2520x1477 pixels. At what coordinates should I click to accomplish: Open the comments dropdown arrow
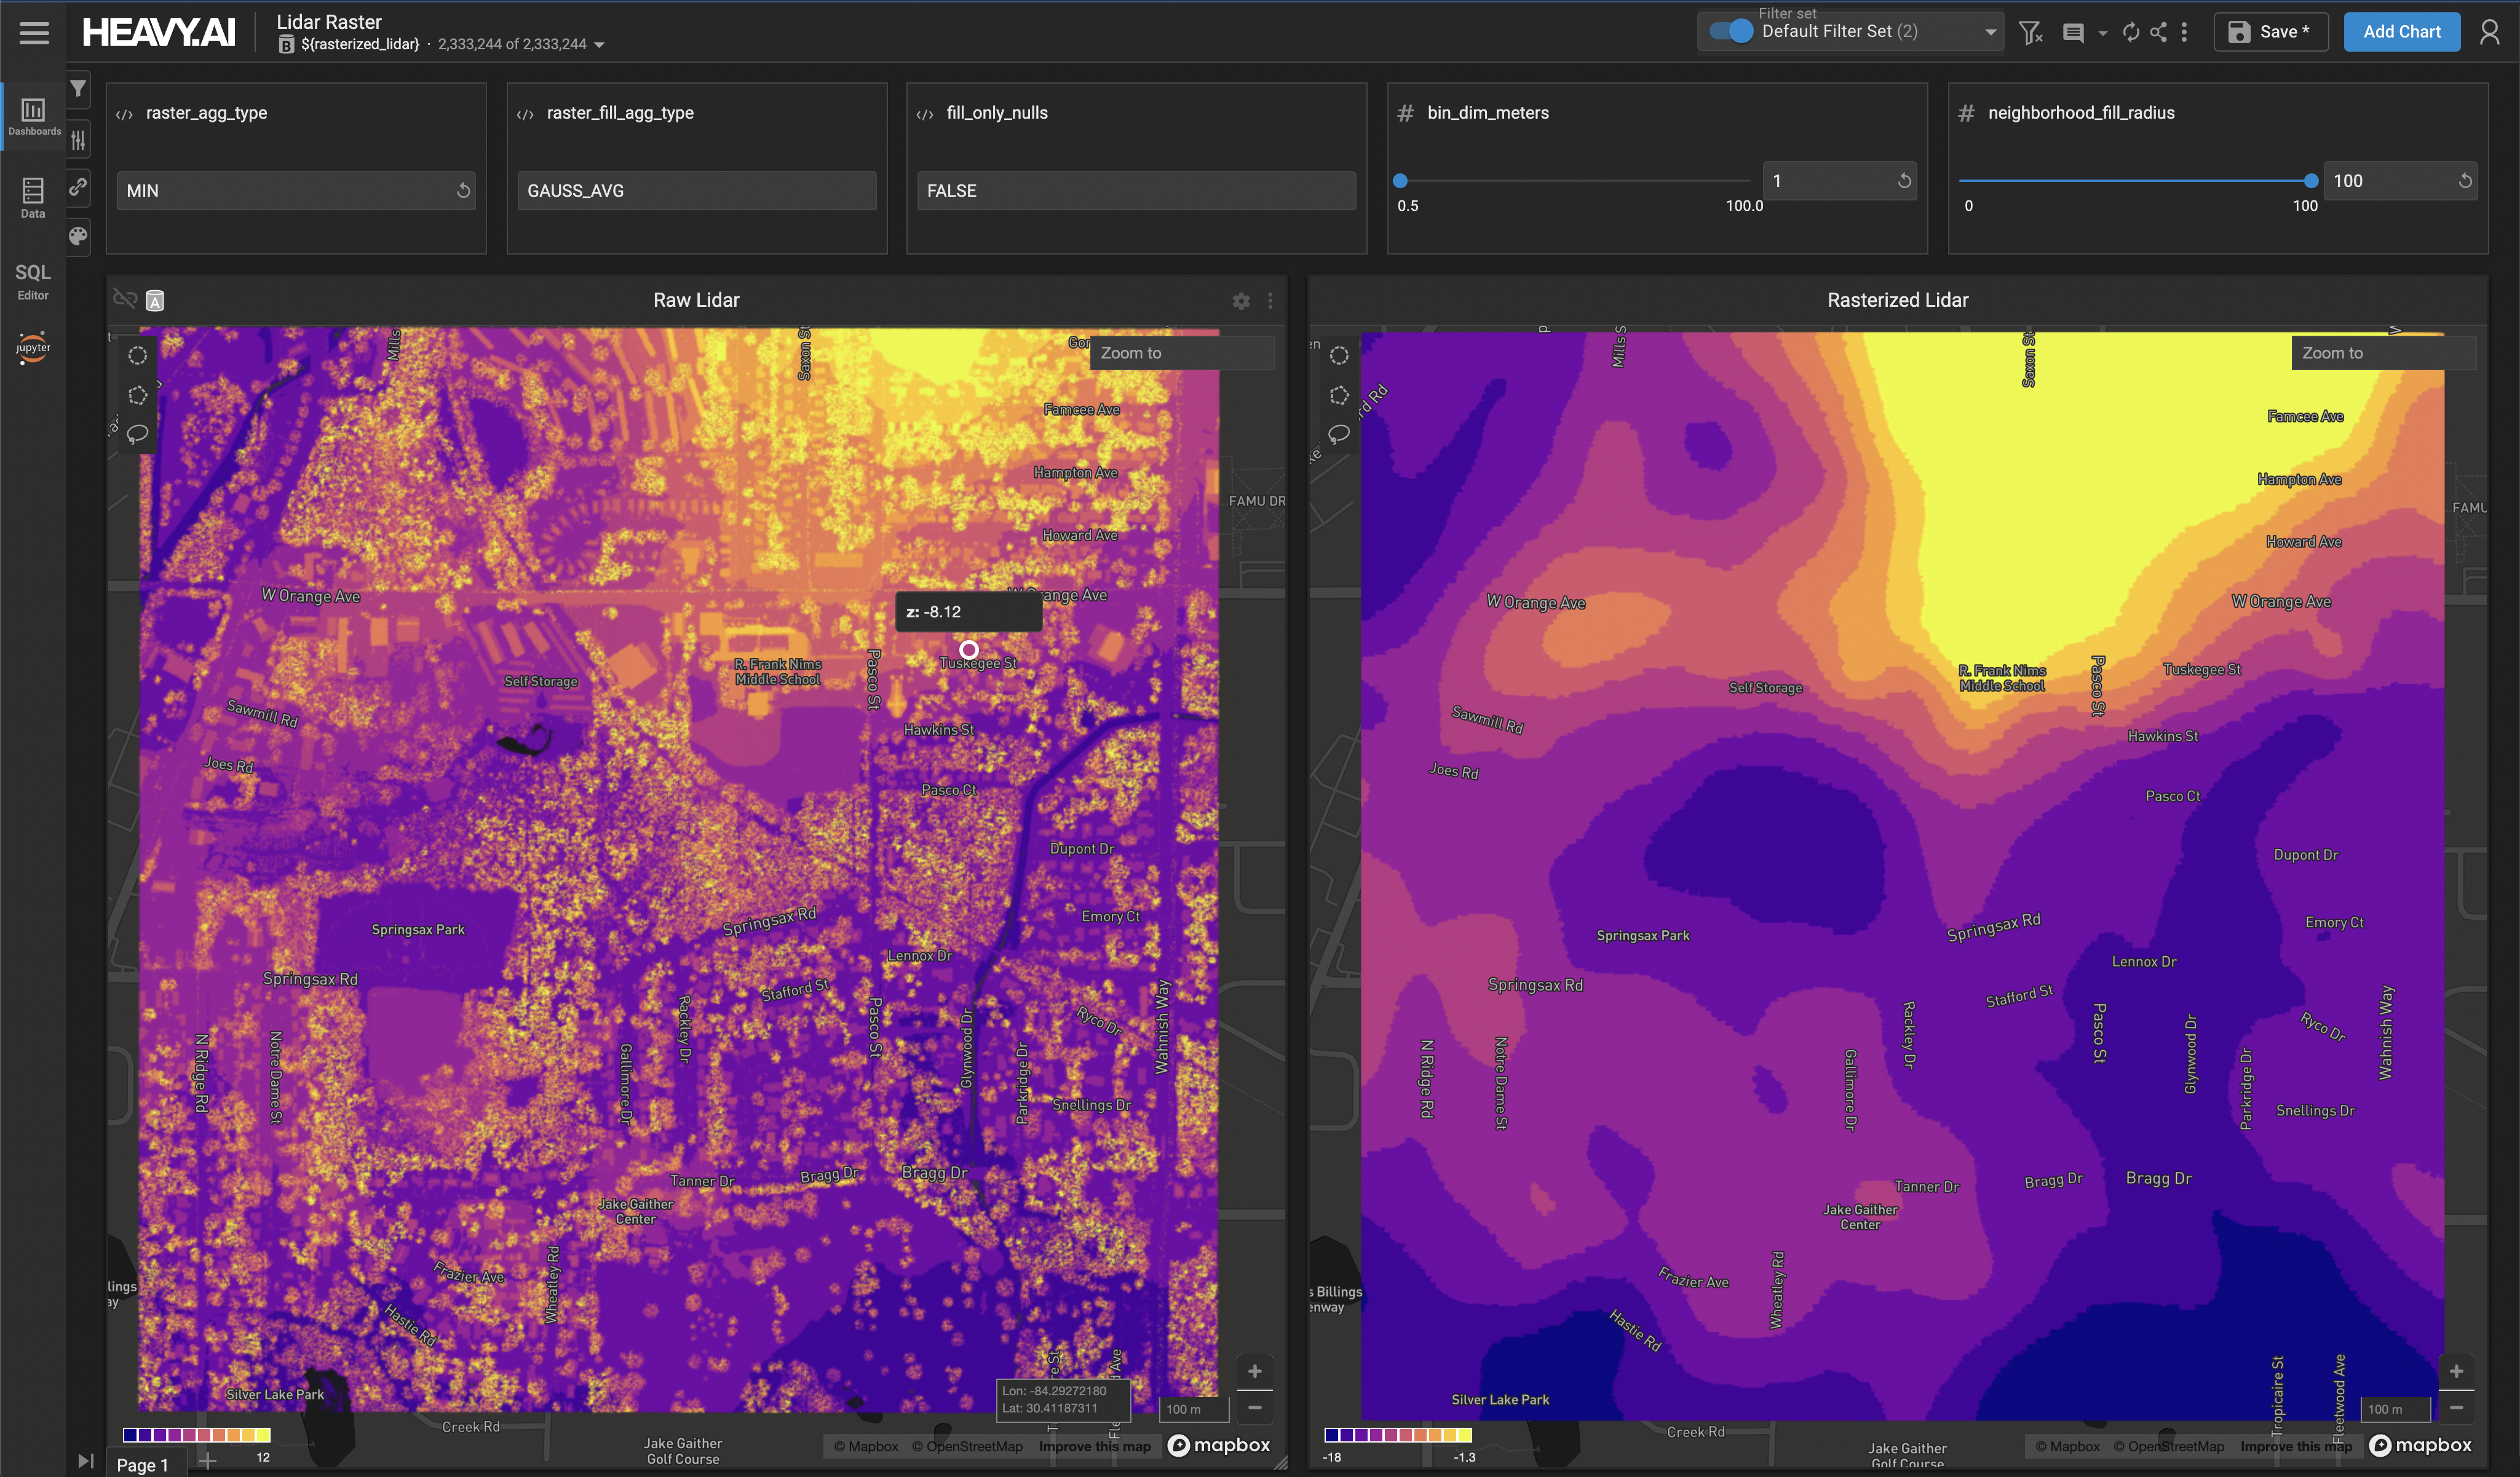(x=2102, y=33)
